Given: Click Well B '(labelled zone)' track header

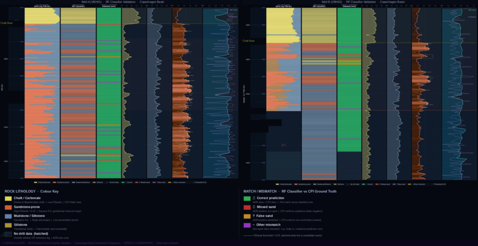Looking at the screenshot, I should (349, 6).
